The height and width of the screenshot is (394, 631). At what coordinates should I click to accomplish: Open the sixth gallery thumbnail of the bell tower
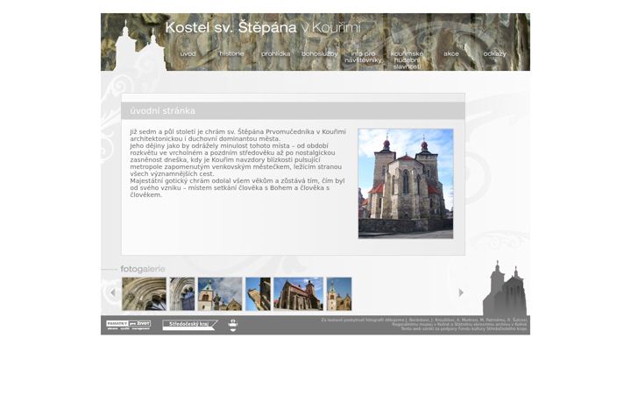tap(339, 294)
